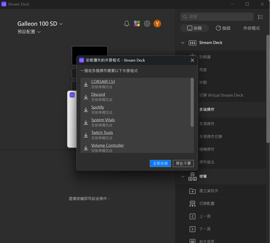Select the 下一頁 action
The image size is (270, 243).
221,229
